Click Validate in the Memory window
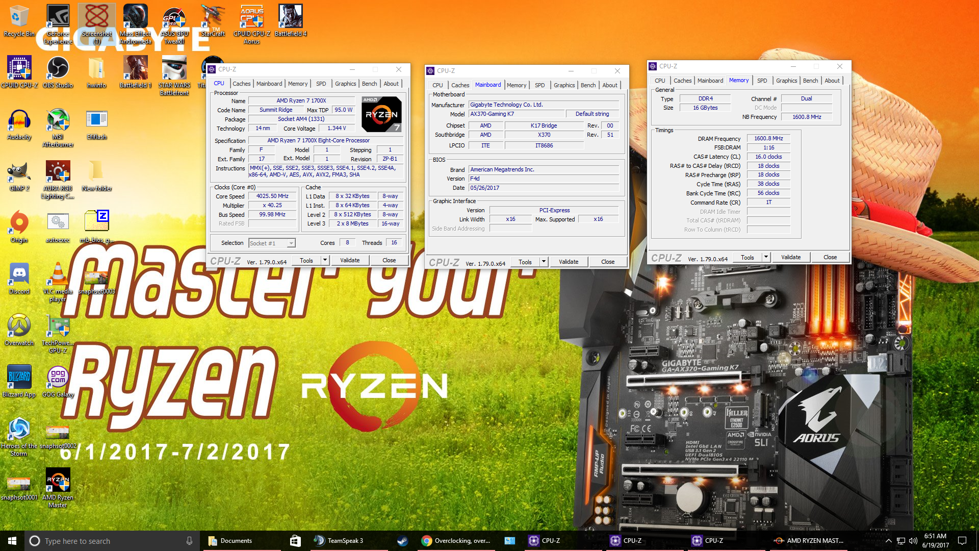 [791, 257]
